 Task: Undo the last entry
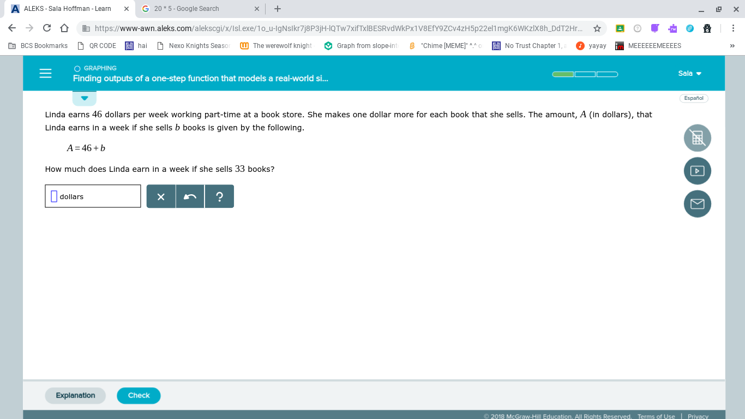pos(190,196)
